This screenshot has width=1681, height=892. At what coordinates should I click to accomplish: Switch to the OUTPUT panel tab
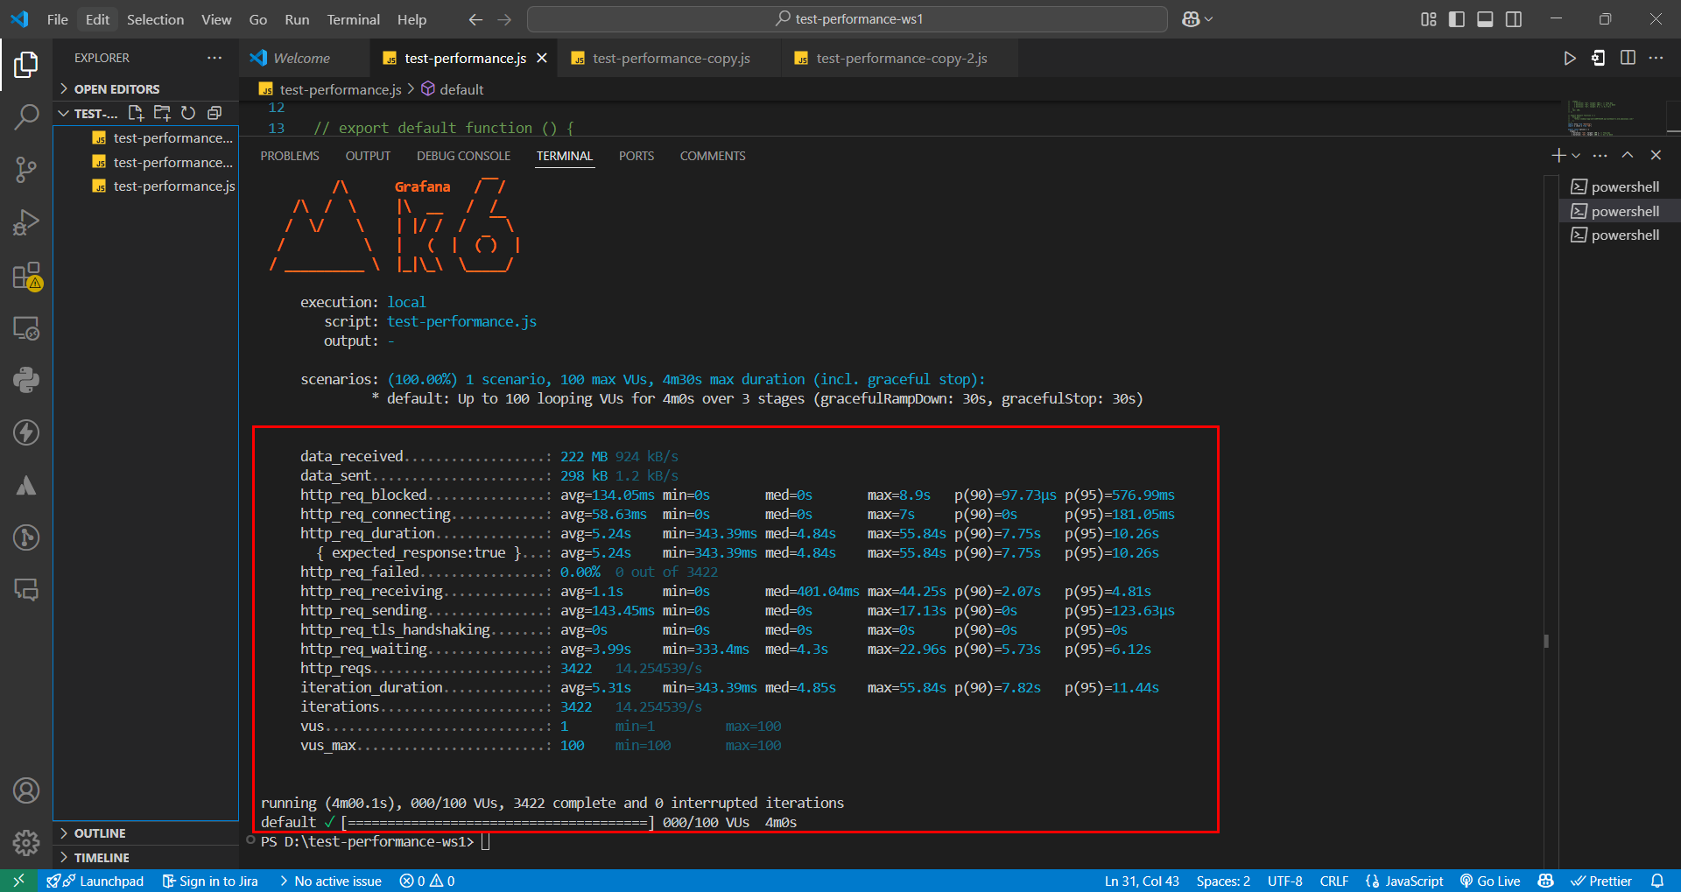click(368, 156)
